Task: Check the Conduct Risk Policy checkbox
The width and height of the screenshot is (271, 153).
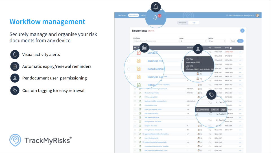Action: click(x=135, y=105)
